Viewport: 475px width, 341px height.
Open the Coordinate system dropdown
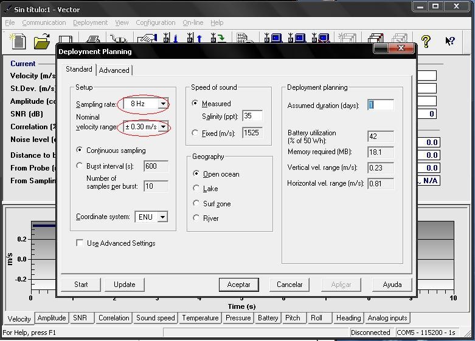(162, 217)
